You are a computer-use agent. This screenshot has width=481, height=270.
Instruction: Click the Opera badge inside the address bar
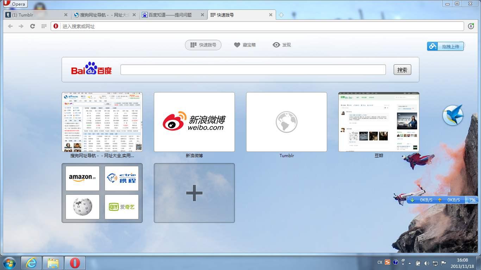[x=56, y=26]
